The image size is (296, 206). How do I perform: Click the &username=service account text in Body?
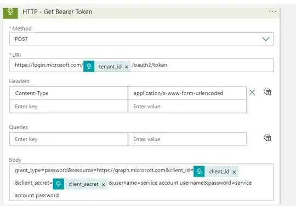(x=144, y=183)
